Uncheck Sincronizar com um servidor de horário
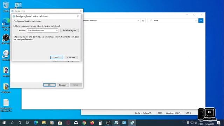Screen dimensions: 224x126 pyautogui.click(x=15, y=26)
